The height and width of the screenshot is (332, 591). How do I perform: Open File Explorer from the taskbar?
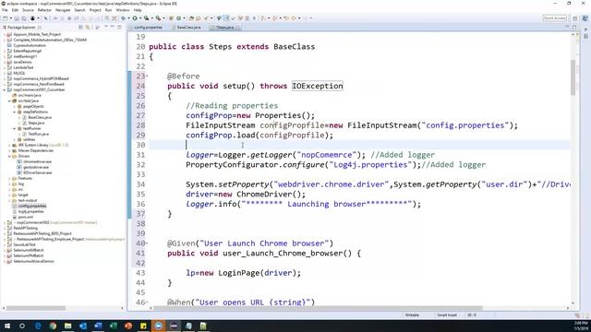(67, 326)
